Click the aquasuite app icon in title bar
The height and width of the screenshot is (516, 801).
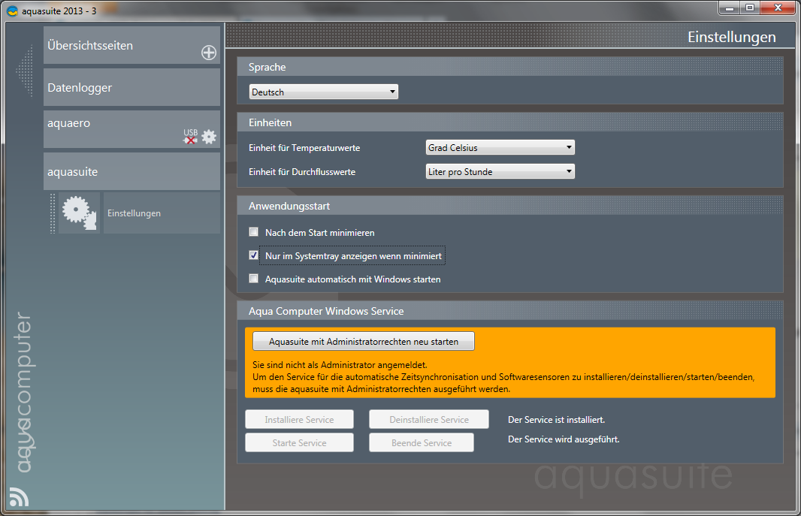tap(12, 11)
